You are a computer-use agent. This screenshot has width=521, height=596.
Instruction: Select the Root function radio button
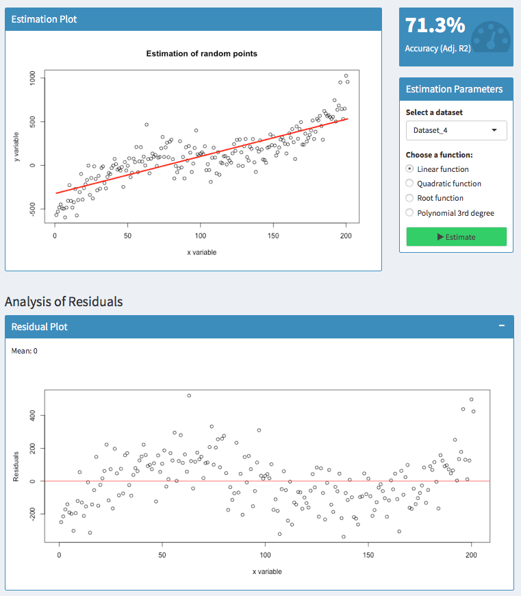409,198
